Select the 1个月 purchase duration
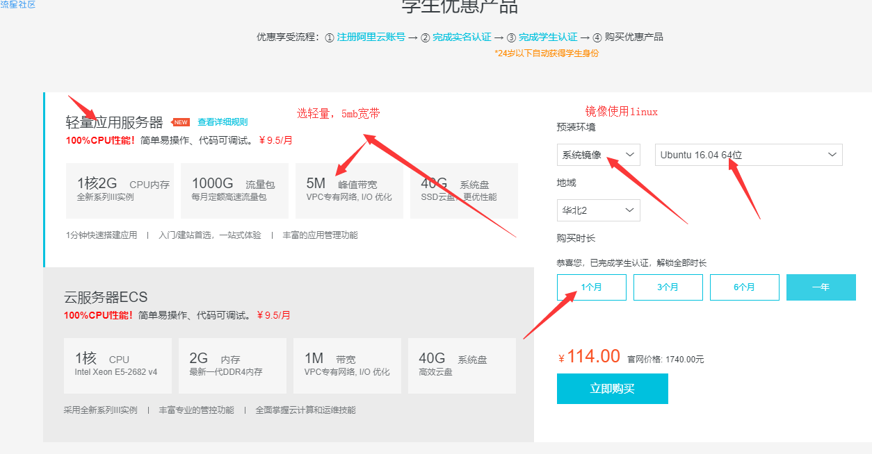This screenshot has height=454, width=872. 592,287
